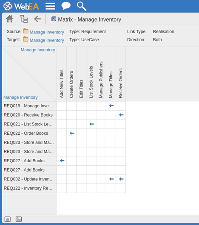Image resolution: width=199 pixels, height=225 pixels.
Task: Navigate back with the left arrow
Action: [x=37, y=19]
